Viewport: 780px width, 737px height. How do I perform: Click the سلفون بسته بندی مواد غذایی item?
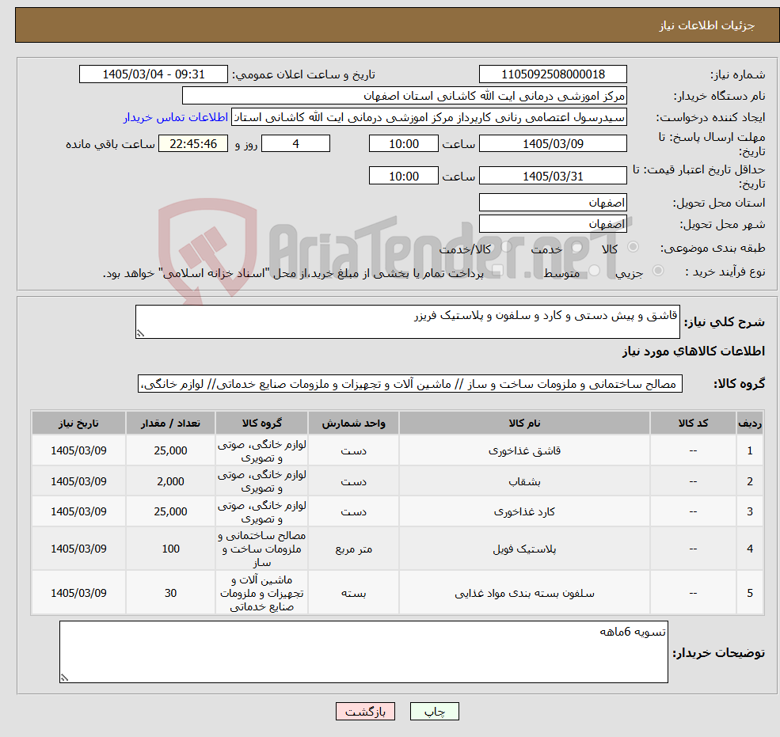click(x=524, y=593)
